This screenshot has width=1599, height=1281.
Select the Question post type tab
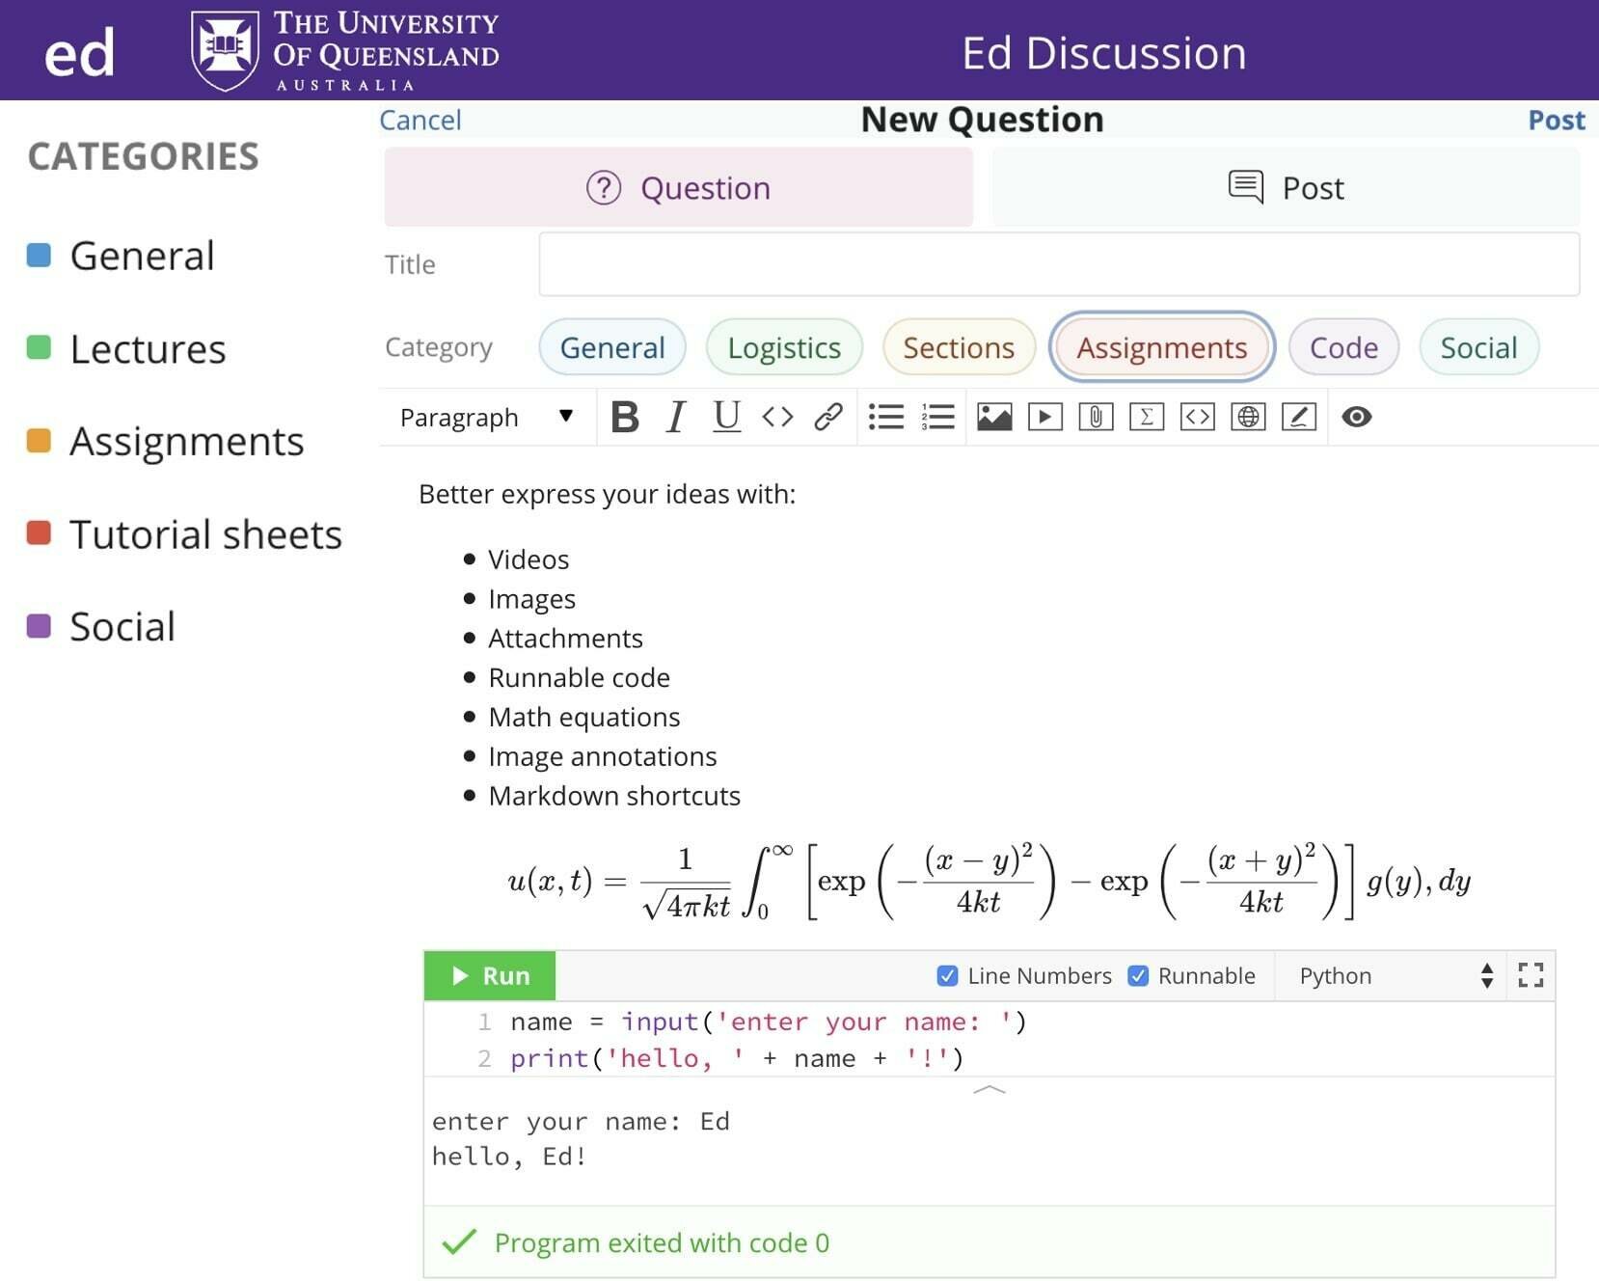(679, 187)
